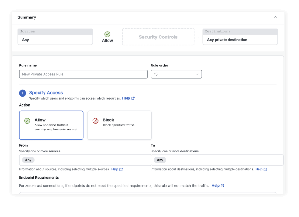Click external link icon next to sources Help
The width and height of the screenshot is (299, 217).
pos(121,169)
